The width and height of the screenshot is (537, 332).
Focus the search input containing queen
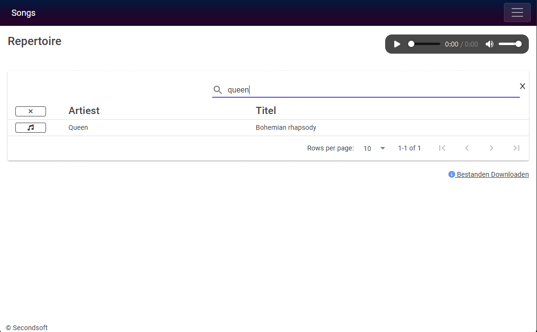372,90
